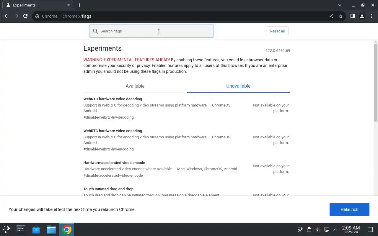Viewport: 378px width, 236px height.
Task: Open the #disable-accelerated-video-encode link
Action: point(113,176)
